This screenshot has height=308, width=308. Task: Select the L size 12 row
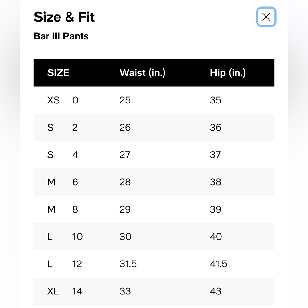point(154,264)
